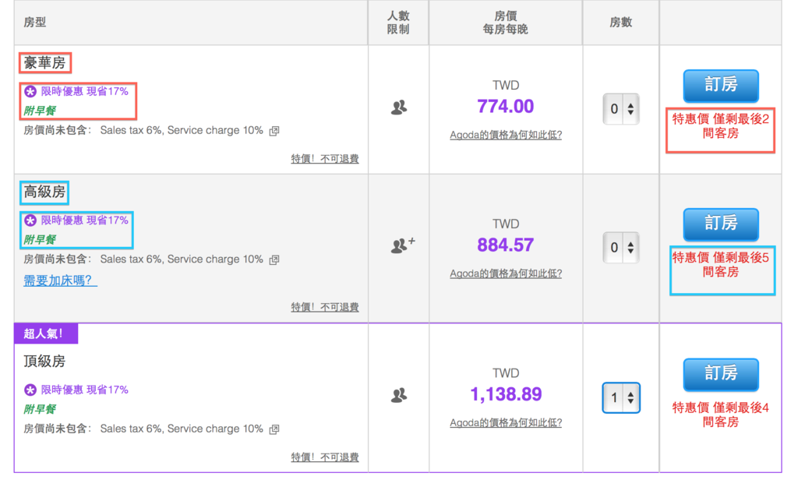Click the 超人氣! badge on 頂級房
This screenshot has height=487, width=798.
pos(46,333)
